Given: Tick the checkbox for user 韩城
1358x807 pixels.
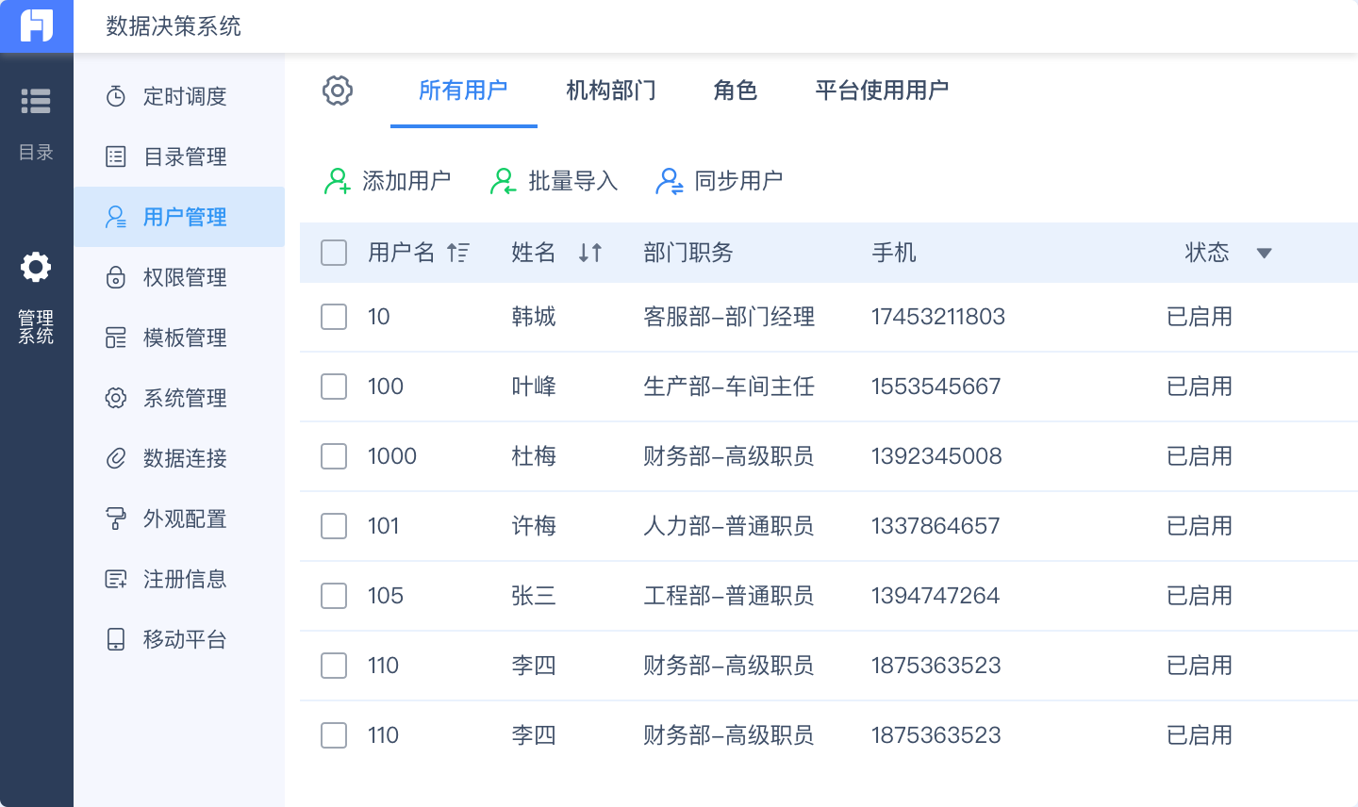Looking at the screenshot, I should pos(333,317).
